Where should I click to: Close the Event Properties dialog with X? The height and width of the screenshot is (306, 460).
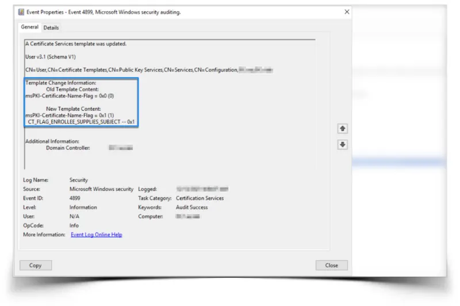347,11
